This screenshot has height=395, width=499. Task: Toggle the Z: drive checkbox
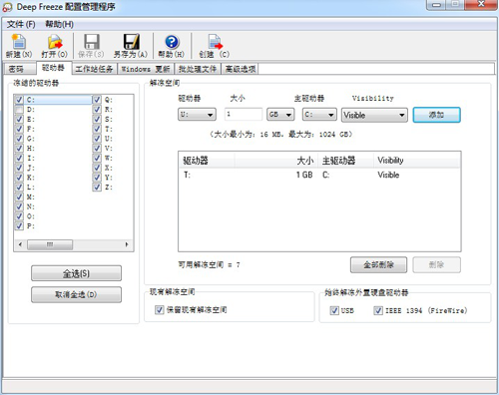tap(97, 188)
